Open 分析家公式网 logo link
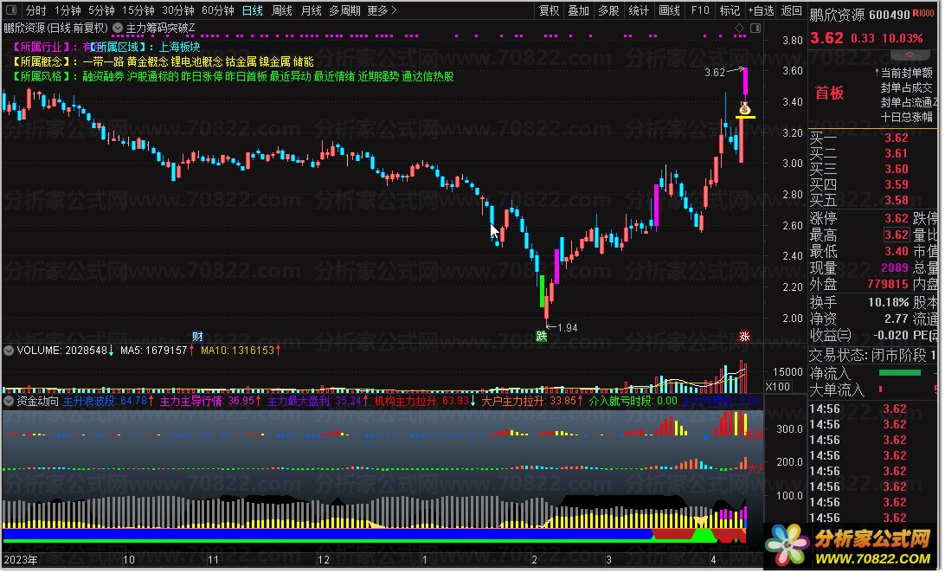This screenshot has height=573, width=945. click(x=850, y=545)
